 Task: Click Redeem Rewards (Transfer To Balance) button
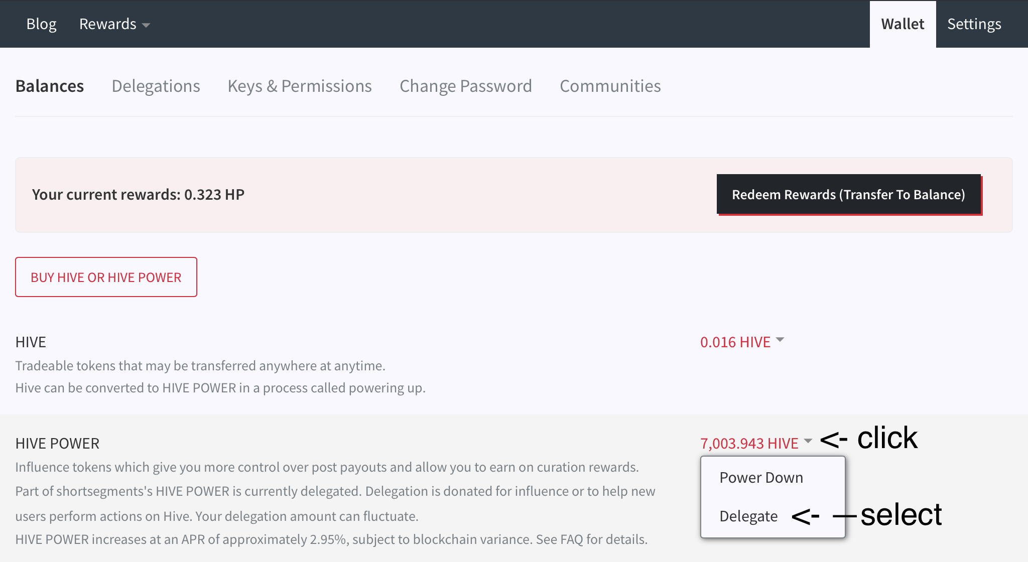pos(849,195)
